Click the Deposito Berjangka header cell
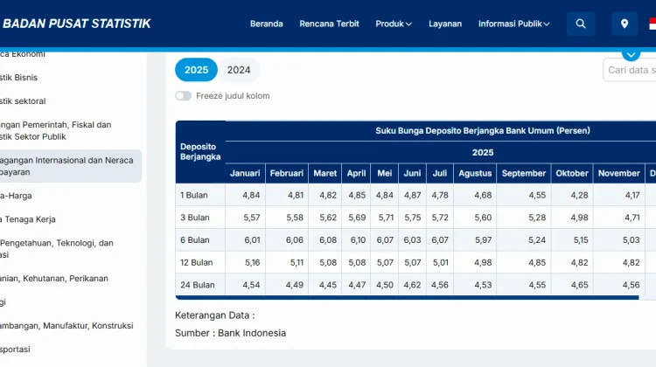 (200, 152)
